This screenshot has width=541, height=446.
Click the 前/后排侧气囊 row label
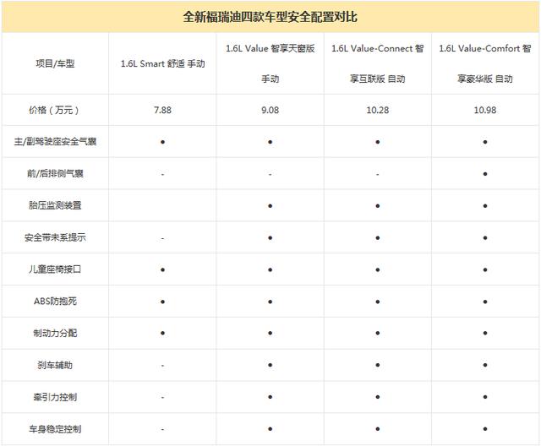[55, 173]
